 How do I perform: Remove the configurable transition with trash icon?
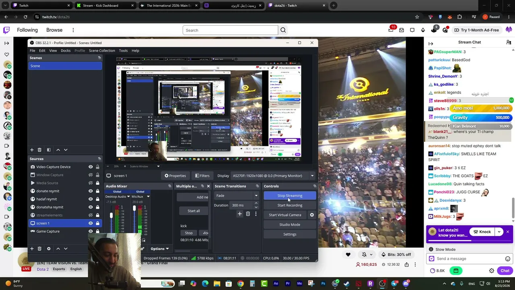(248, 214)
